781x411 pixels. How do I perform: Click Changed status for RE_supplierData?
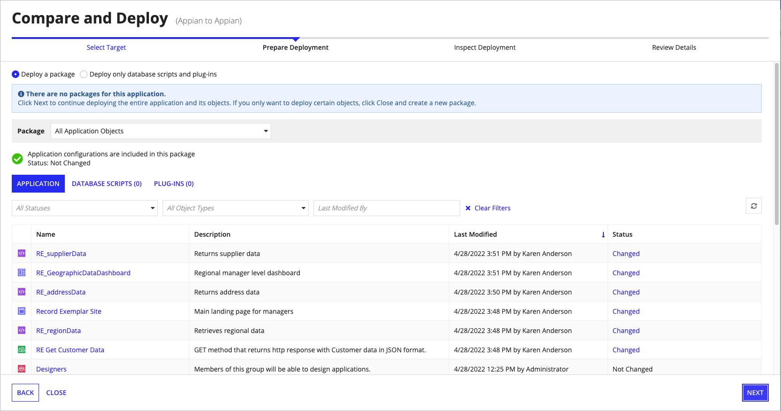pyautogui.click(x=626, y=254)
